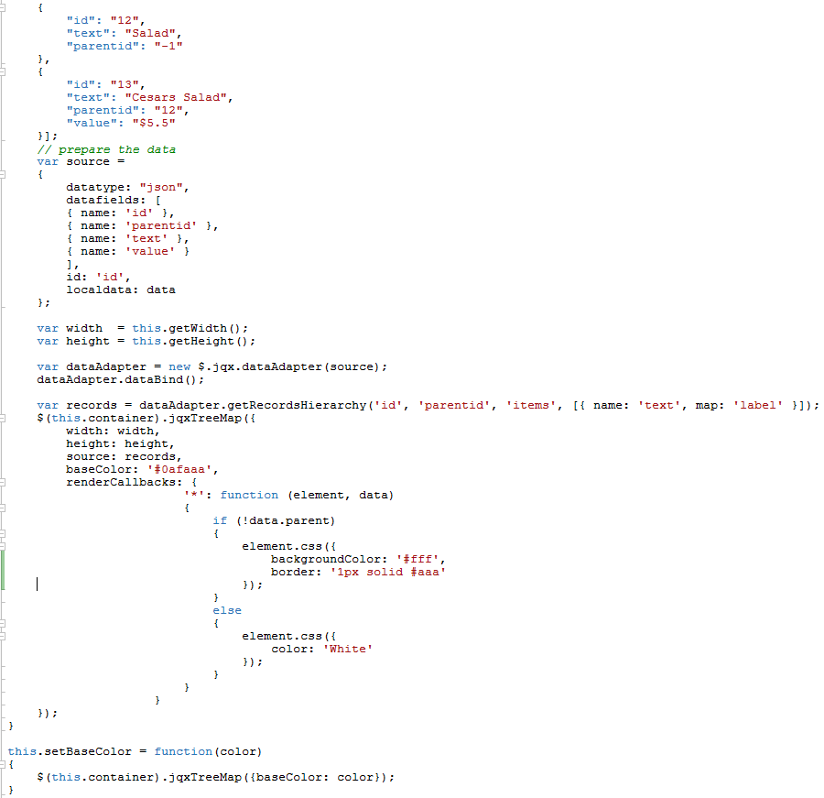Click the this.getWidth() call
The image size is (824, 798).
190,328
